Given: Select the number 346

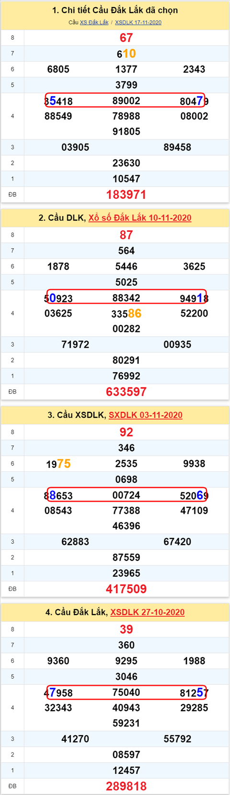Looking at the screenshot, I should pyautogui.click(x=126, y=448).
